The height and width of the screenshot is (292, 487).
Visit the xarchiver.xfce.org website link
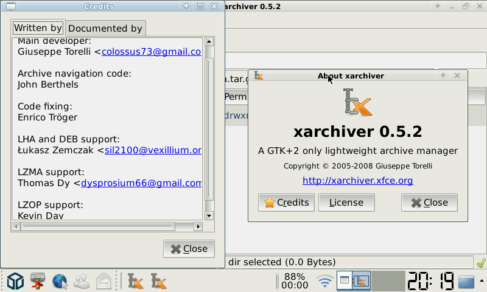[358, 181]
